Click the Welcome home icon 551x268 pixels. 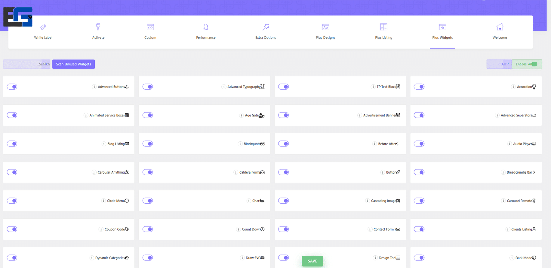tap(500, 27)
